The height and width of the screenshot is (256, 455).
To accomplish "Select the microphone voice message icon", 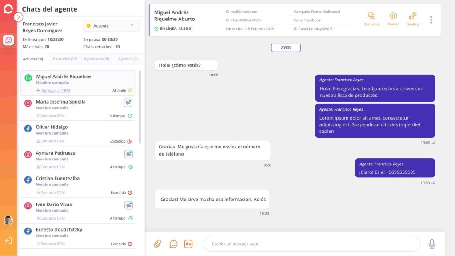I will pyautogui.click(x=431, y=244).
